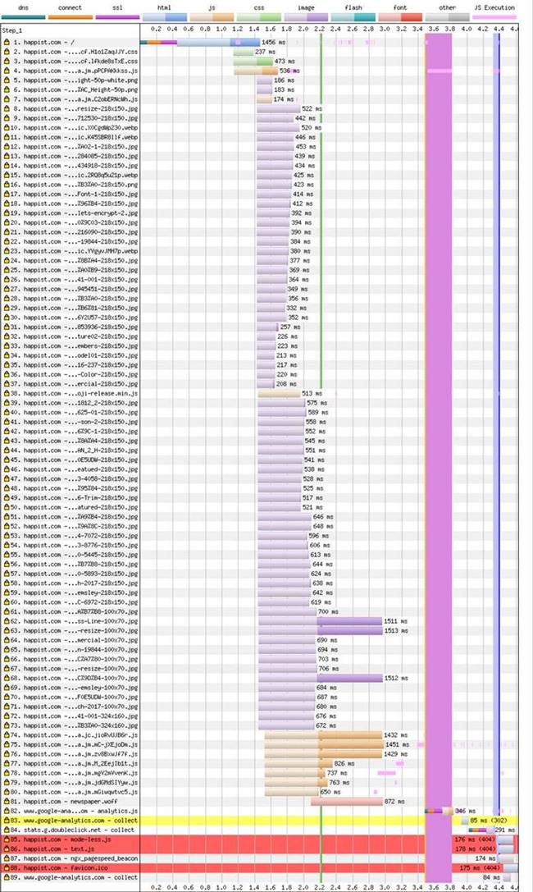533x892 pixels.
Task: Click the lock icon on row 38 oji-release.min.js
Action: 7,393
